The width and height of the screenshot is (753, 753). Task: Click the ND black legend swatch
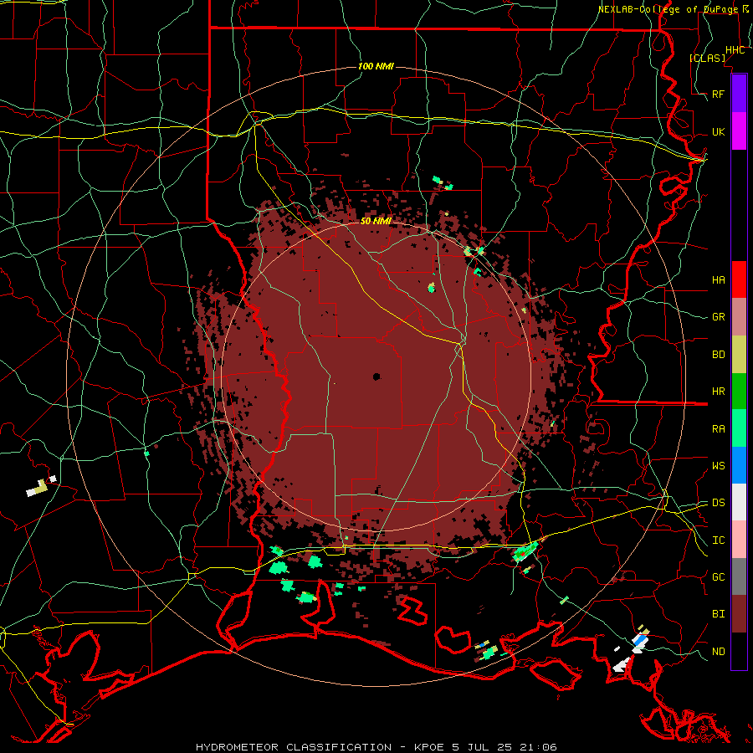(739, 651)
